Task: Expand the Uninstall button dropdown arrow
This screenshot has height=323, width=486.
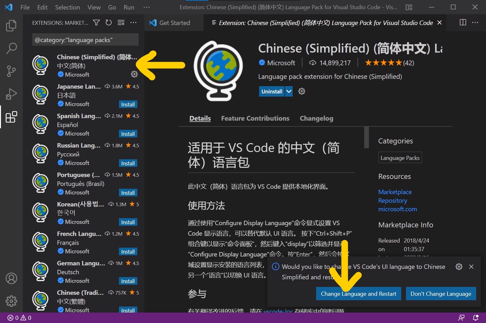Action: [x=288, y=91]
